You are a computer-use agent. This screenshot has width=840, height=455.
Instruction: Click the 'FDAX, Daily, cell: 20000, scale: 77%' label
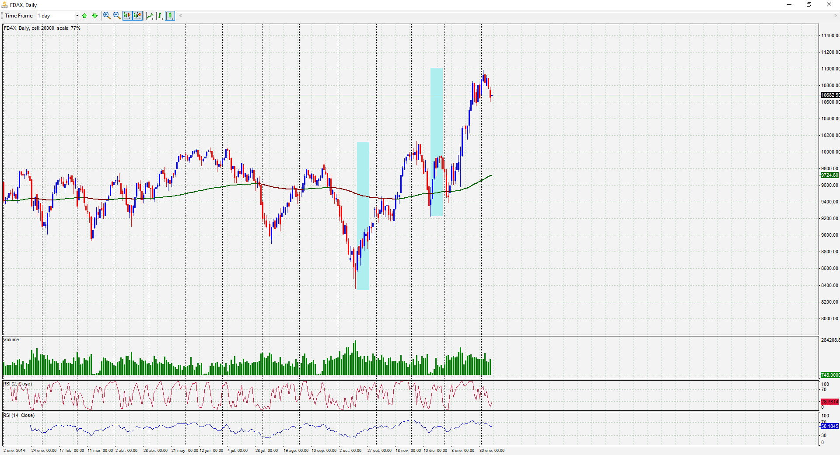42,28
